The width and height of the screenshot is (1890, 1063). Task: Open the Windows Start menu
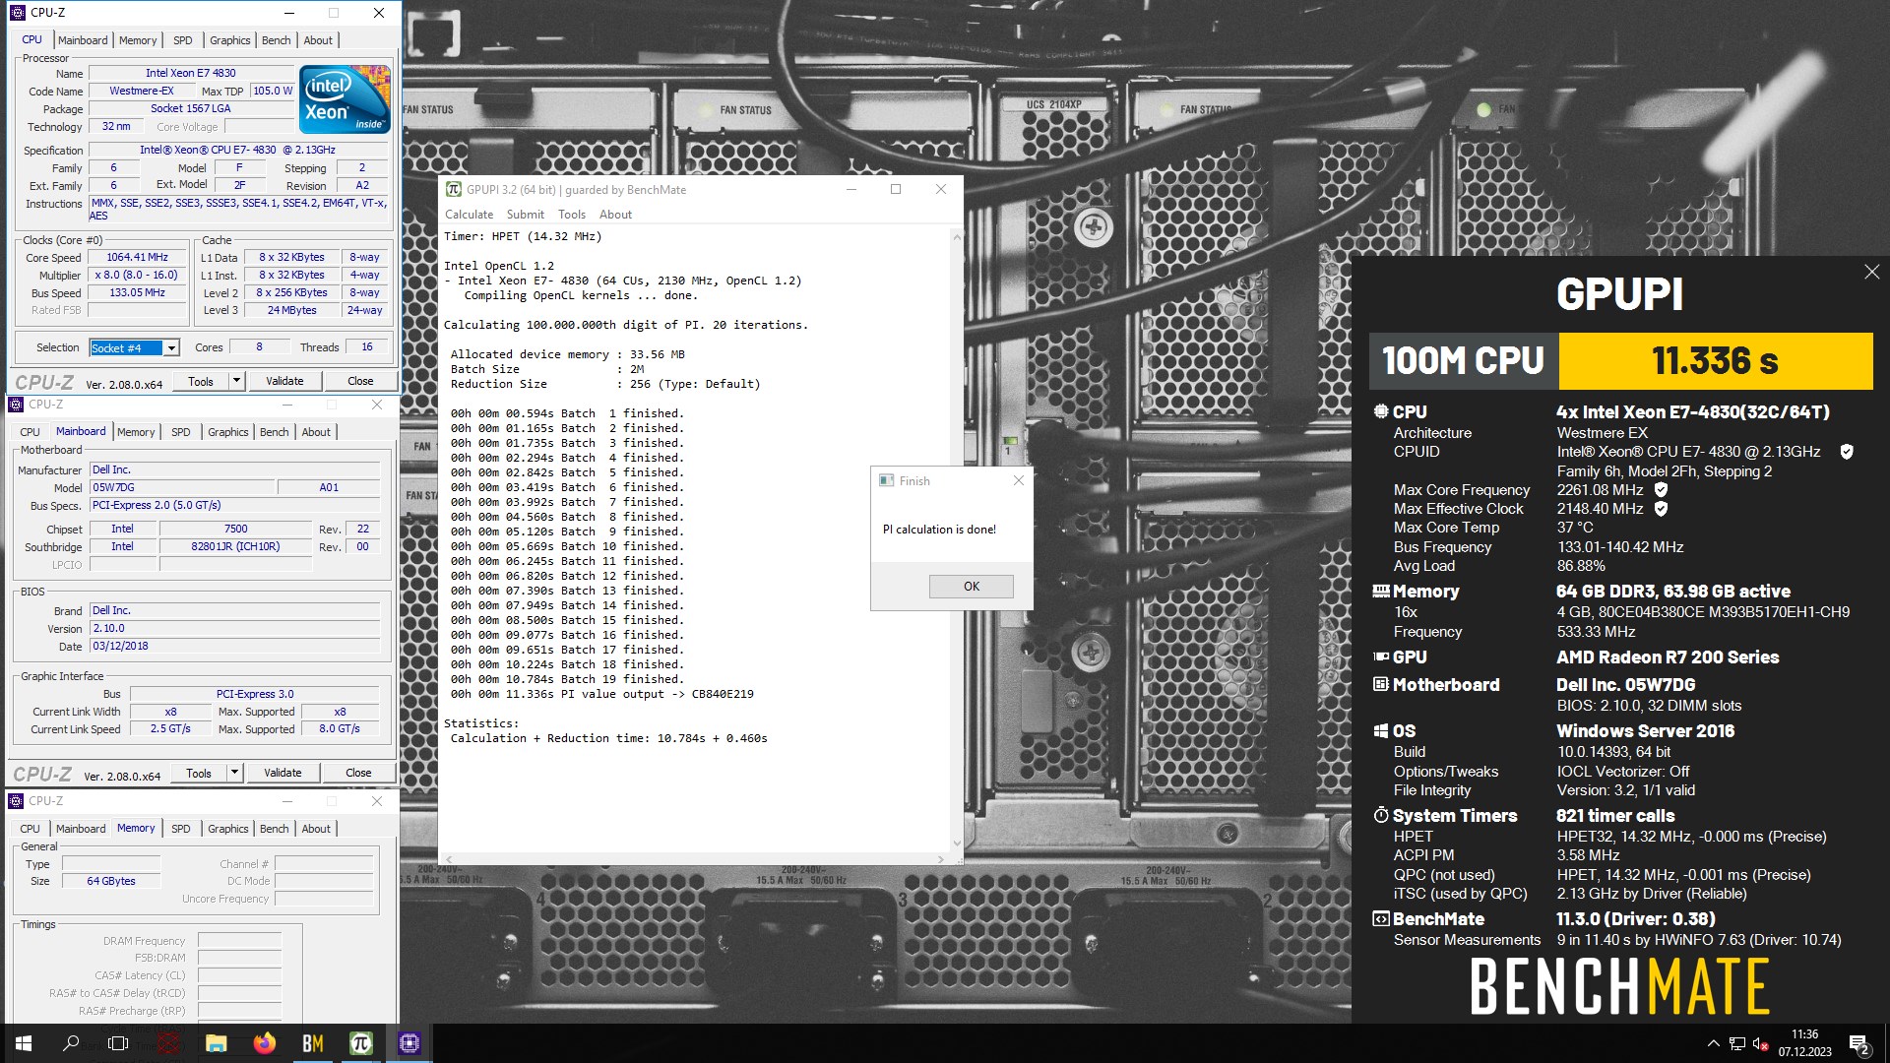[24, 1043]
